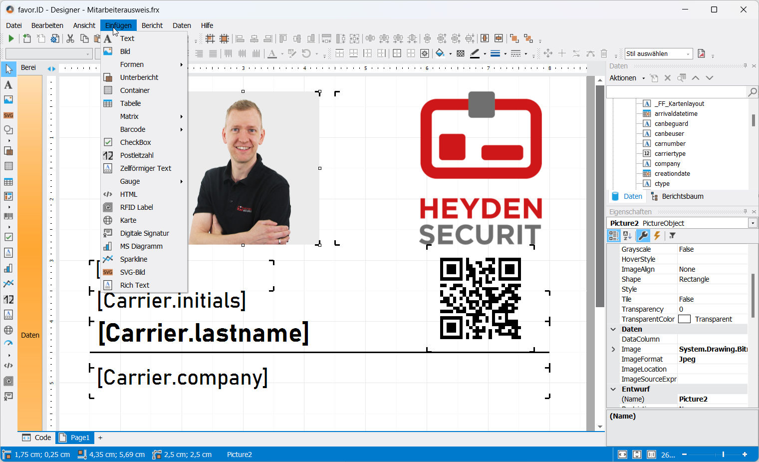The height and width of the screenshot is (462, 759).
Task: Select the Barcode tool in the left sidebar
Action: [x=8, y=217]
